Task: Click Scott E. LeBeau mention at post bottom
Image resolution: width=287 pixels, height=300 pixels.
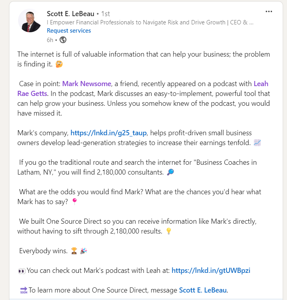Action: 203,290
